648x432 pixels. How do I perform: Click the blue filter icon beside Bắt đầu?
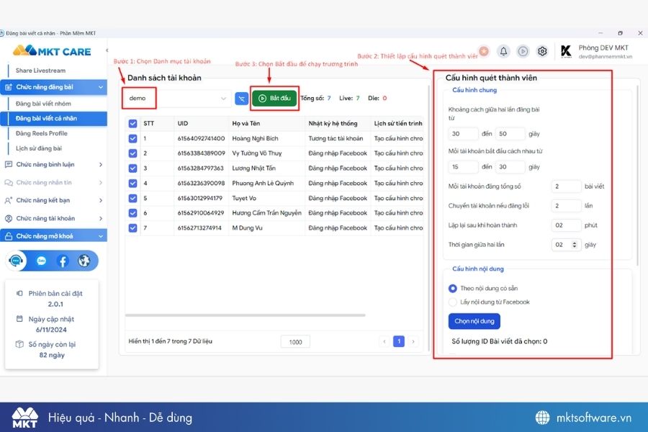241,99
